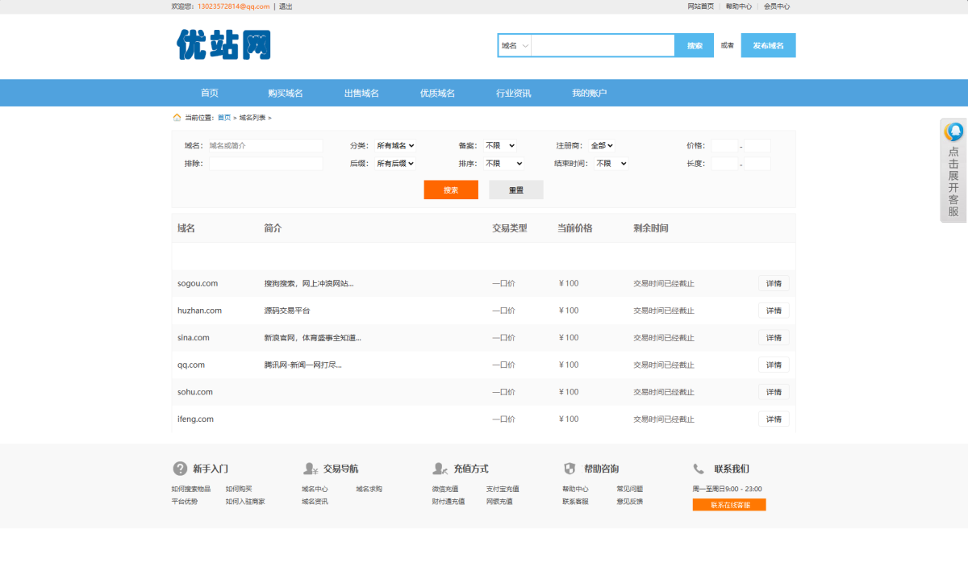This screenshot has width=968, height=588.
Task: Click the 意见反馈 footer link
Action: (x=630, y=502)
